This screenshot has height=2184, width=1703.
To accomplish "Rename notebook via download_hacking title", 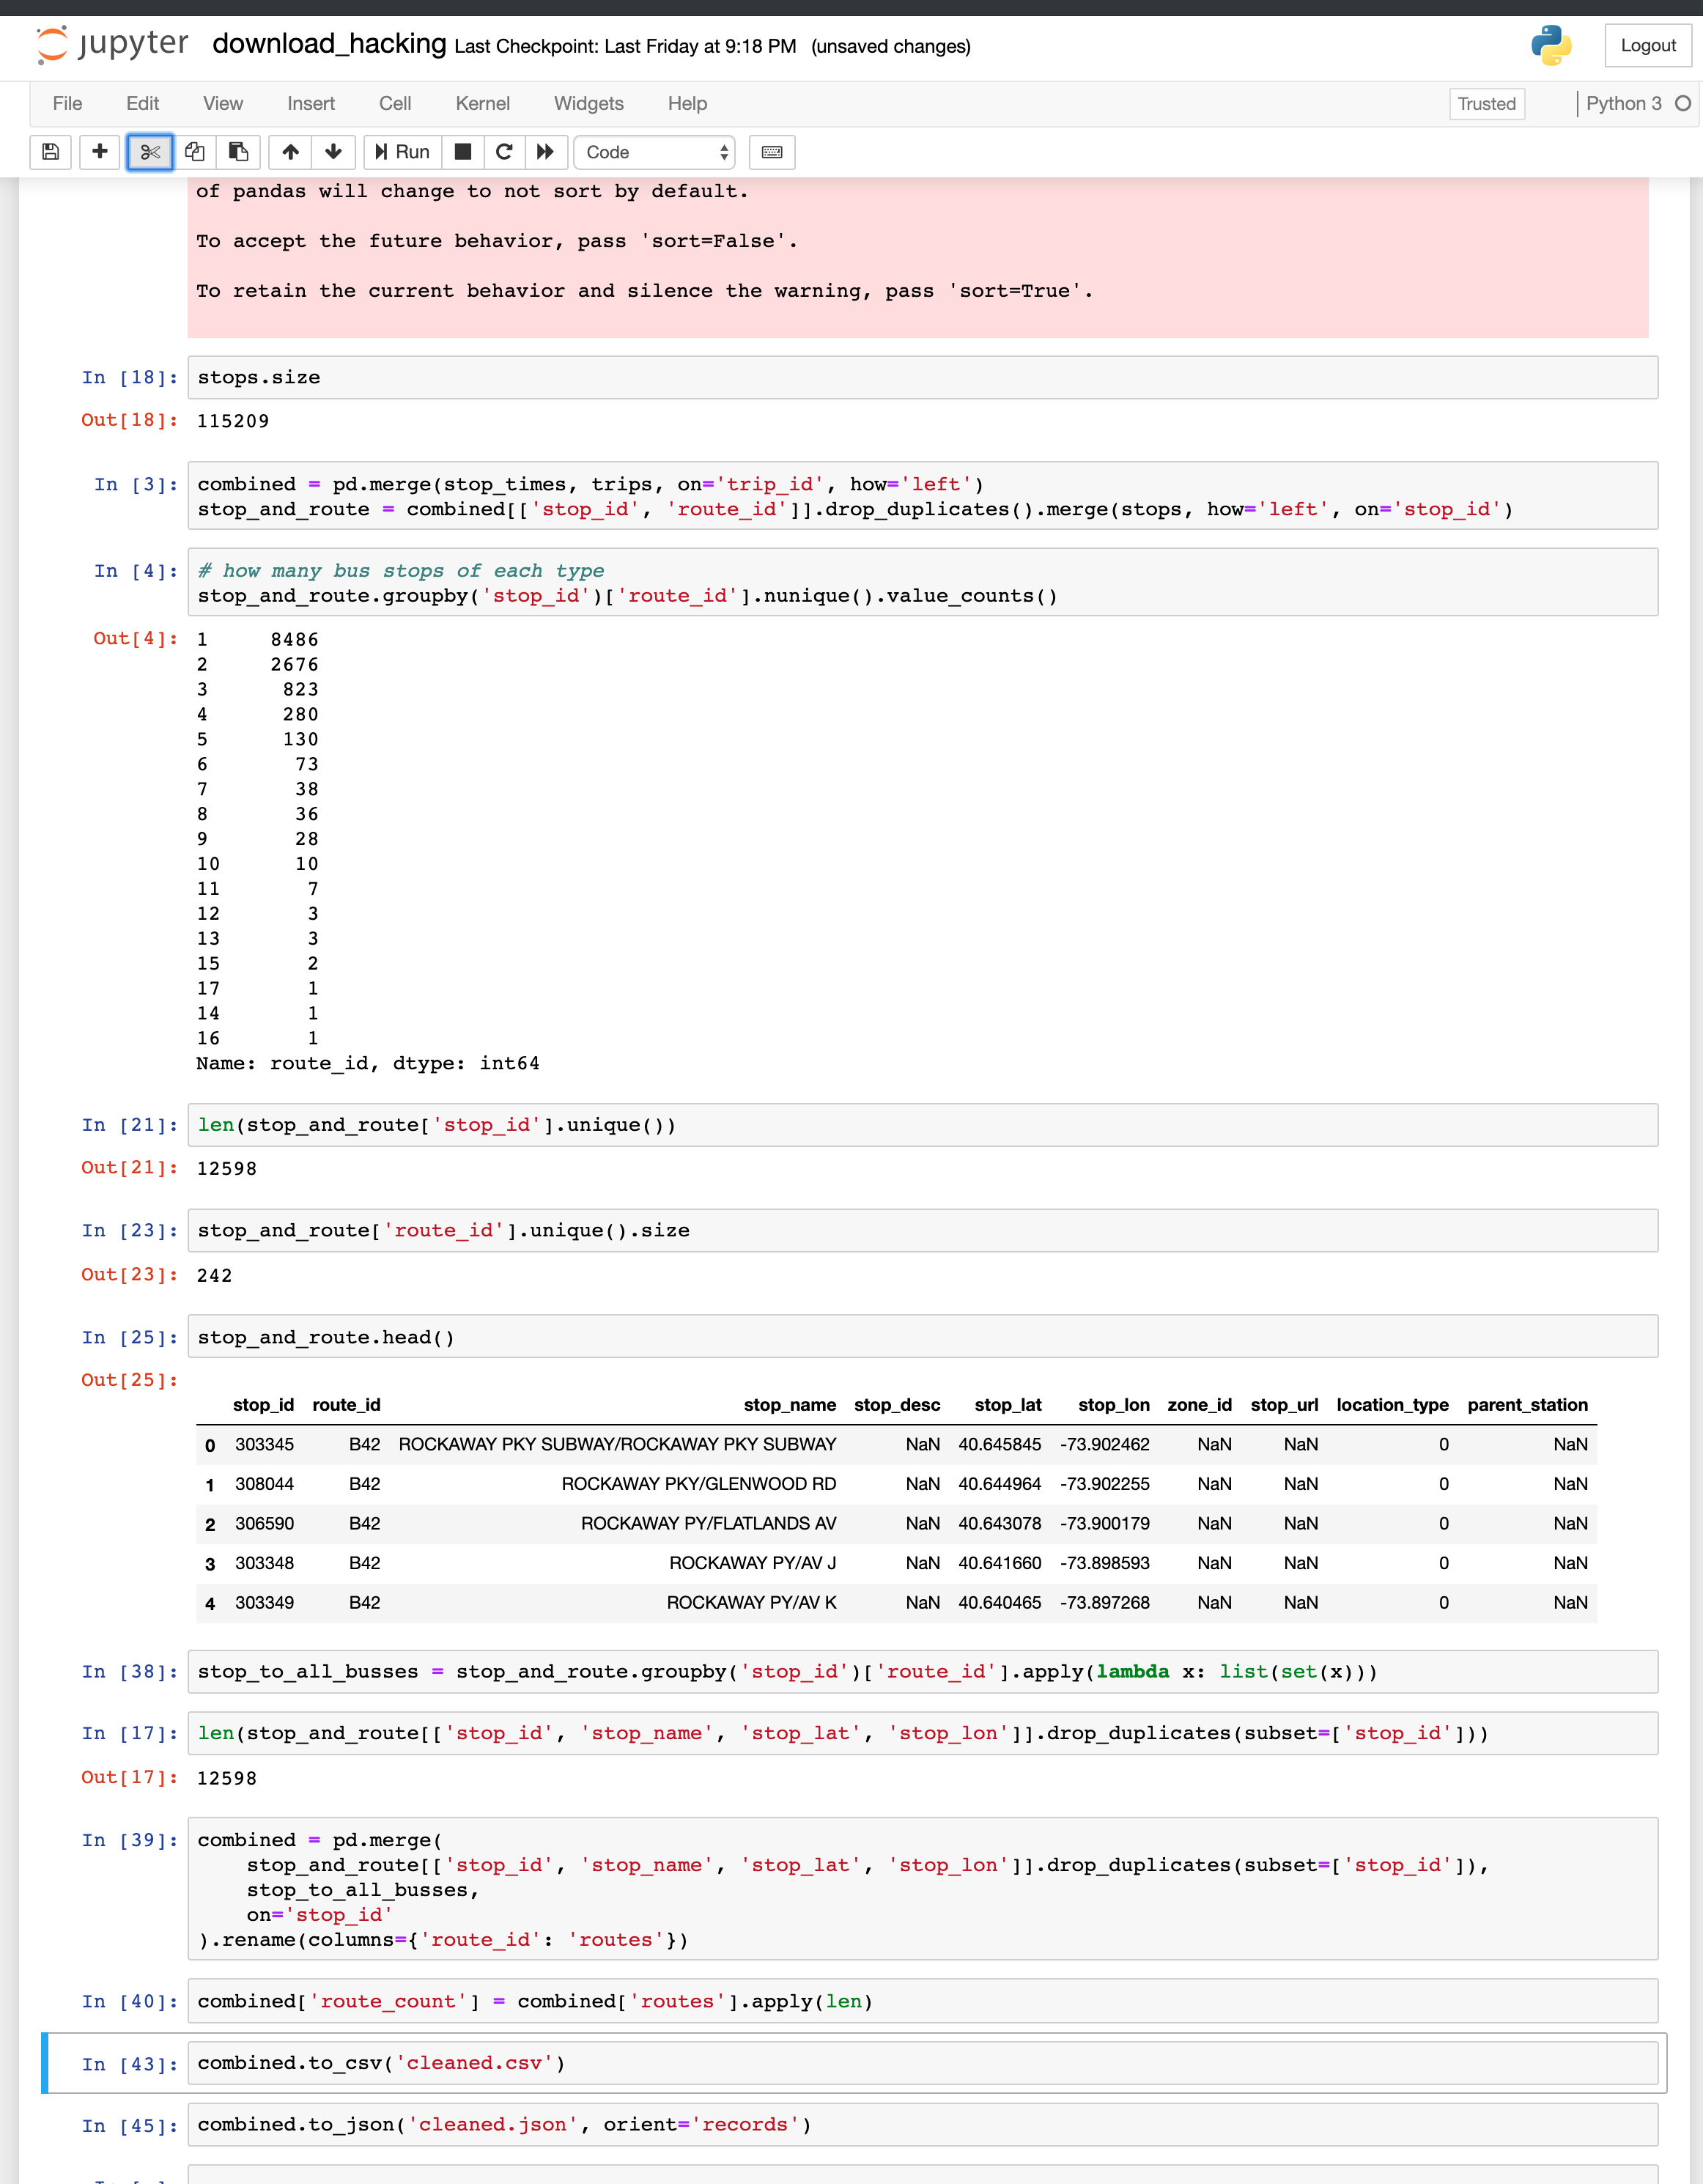I will [x=329, y=44].
